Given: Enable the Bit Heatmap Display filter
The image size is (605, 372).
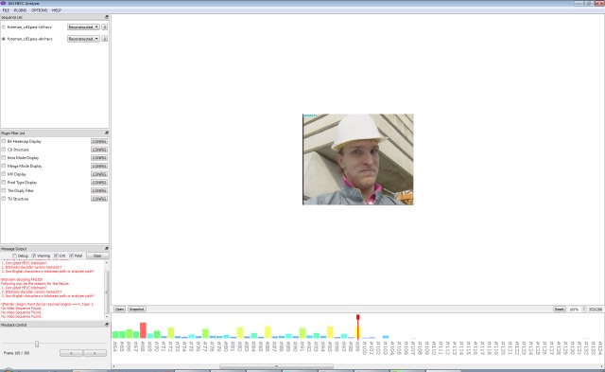Looking at the screenshot, I should [x=4, y=141].
